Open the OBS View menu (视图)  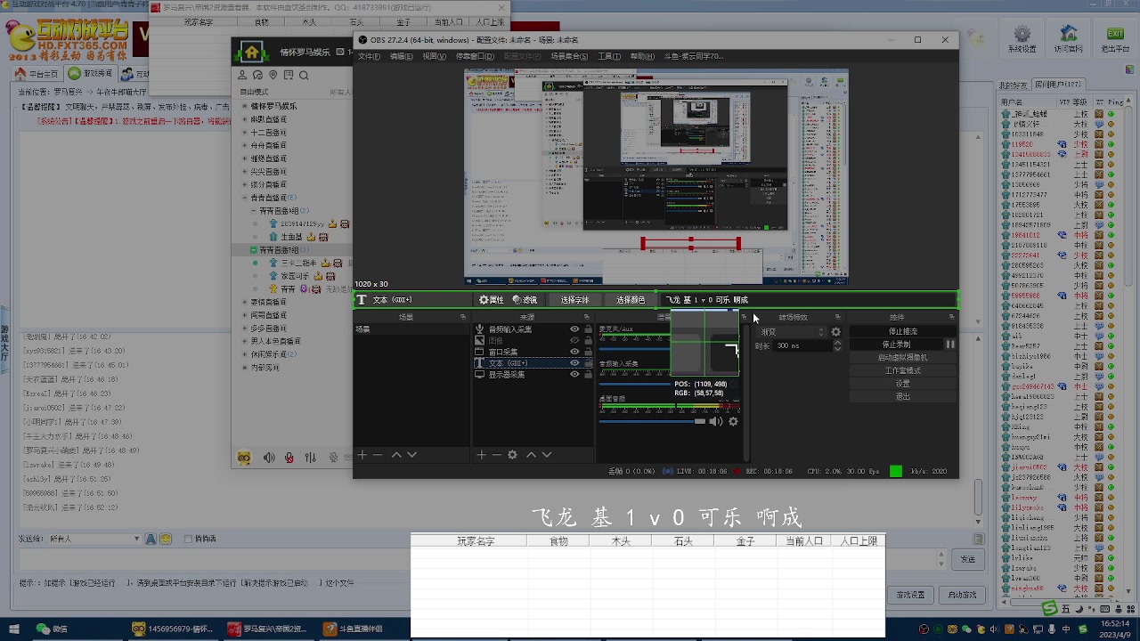coord(435,56)
